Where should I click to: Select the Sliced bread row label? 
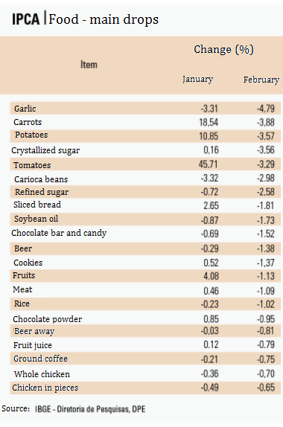[37, 205]
